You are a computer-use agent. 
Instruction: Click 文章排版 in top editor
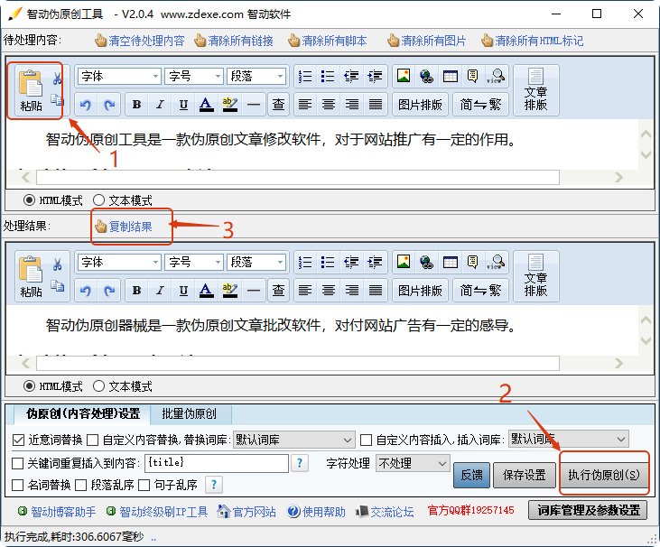(x=535, y=90)
